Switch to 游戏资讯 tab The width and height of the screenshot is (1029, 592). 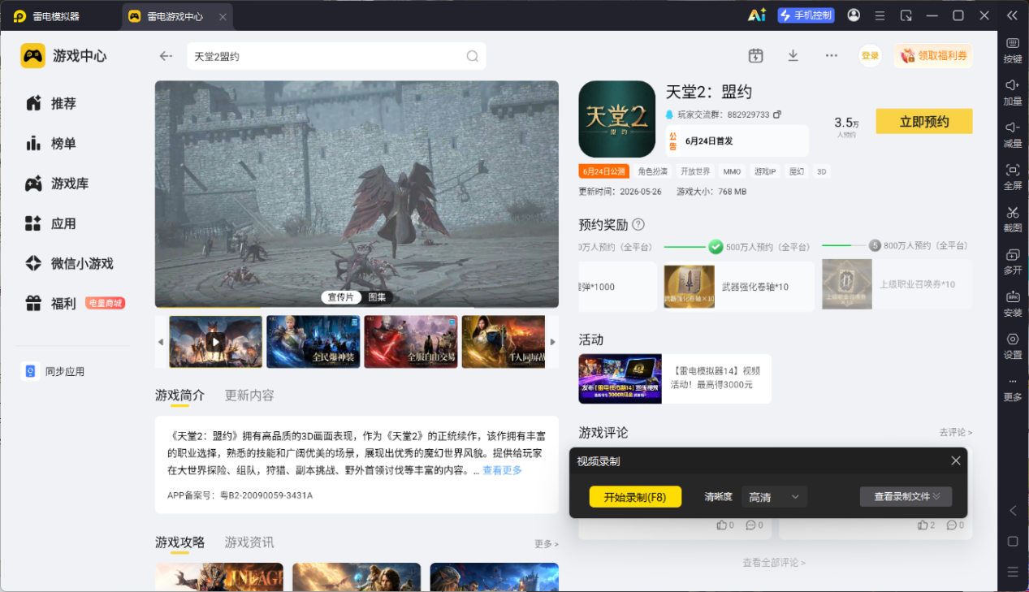point(249,542)
